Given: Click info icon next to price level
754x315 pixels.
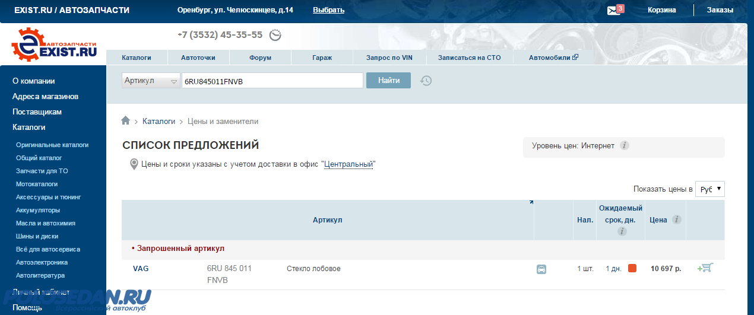Looking at the screenshot, I should [x=625, y=145].
